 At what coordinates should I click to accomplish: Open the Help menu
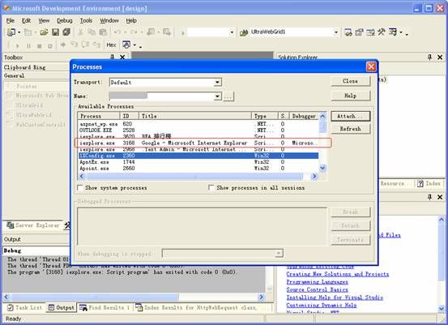(x=131, y=20)
